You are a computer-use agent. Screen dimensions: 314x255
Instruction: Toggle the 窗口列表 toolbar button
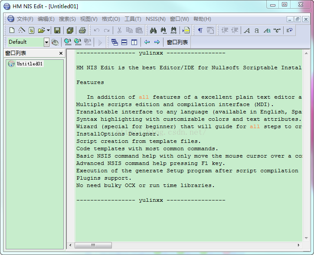pos(177,42)
